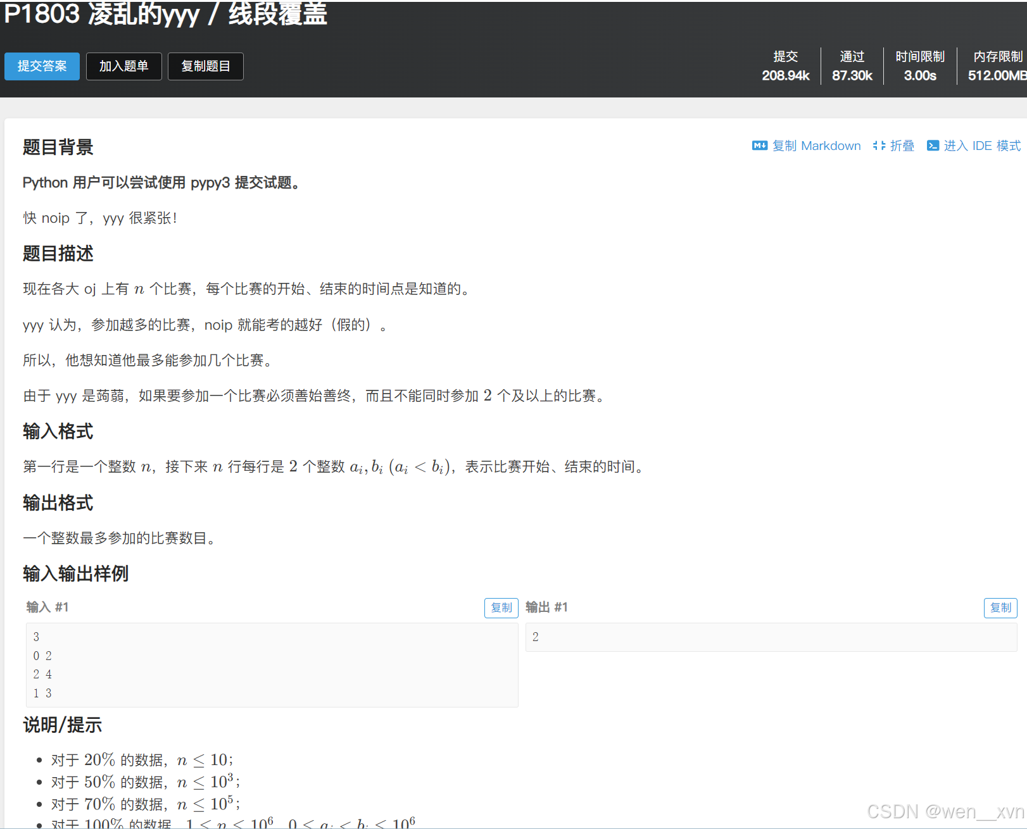Collapse the problem statement with 折叠
The width and height of the screenshot is (1027, 829).
(902, 146)
